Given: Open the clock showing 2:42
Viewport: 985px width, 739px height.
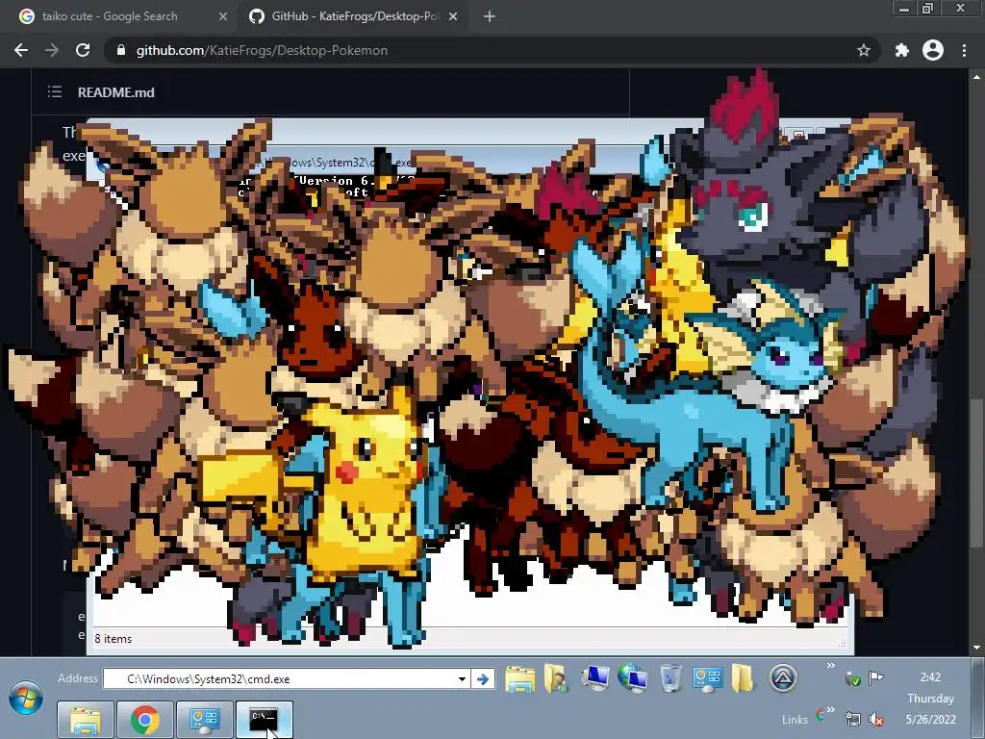Looking at the screenshot, I should pyautogui.click(x=930, y=677).
